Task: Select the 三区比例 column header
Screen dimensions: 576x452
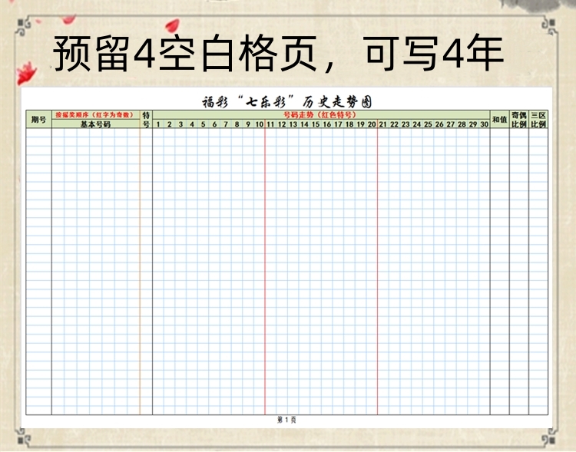Action: coord(538,120)
